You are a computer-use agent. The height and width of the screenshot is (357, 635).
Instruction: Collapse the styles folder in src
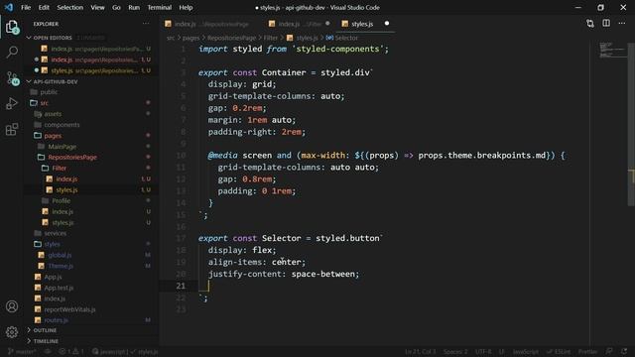tap(52, 244)
